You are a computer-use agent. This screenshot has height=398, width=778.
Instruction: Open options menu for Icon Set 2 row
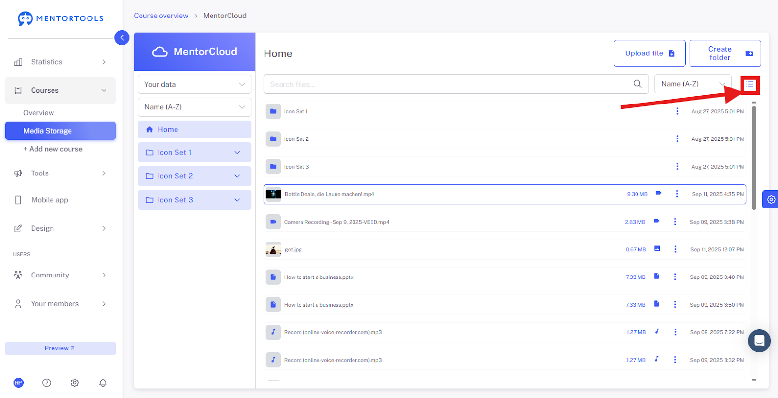click(677, 139)
